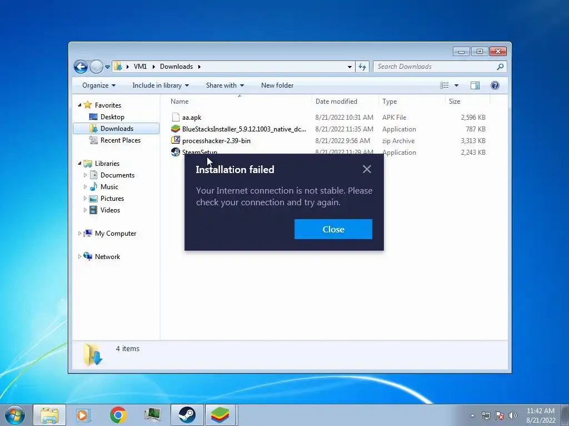Collapse the Libraries group
This screenshot has height=426, width=569.
coord(79,164)
